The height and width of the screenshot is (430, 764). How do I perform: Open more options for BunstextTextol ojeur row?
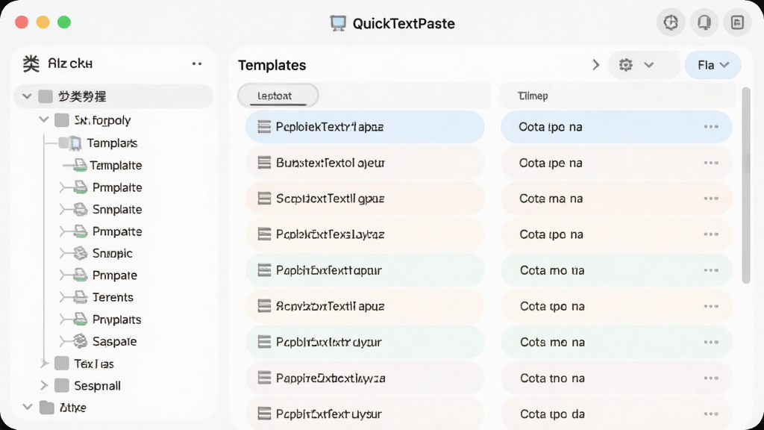coord(711,163)
